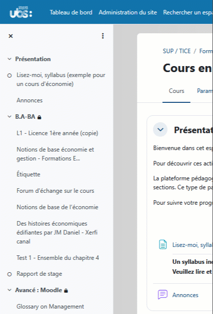Collapse the Présentation section in course index

point(9,59)
